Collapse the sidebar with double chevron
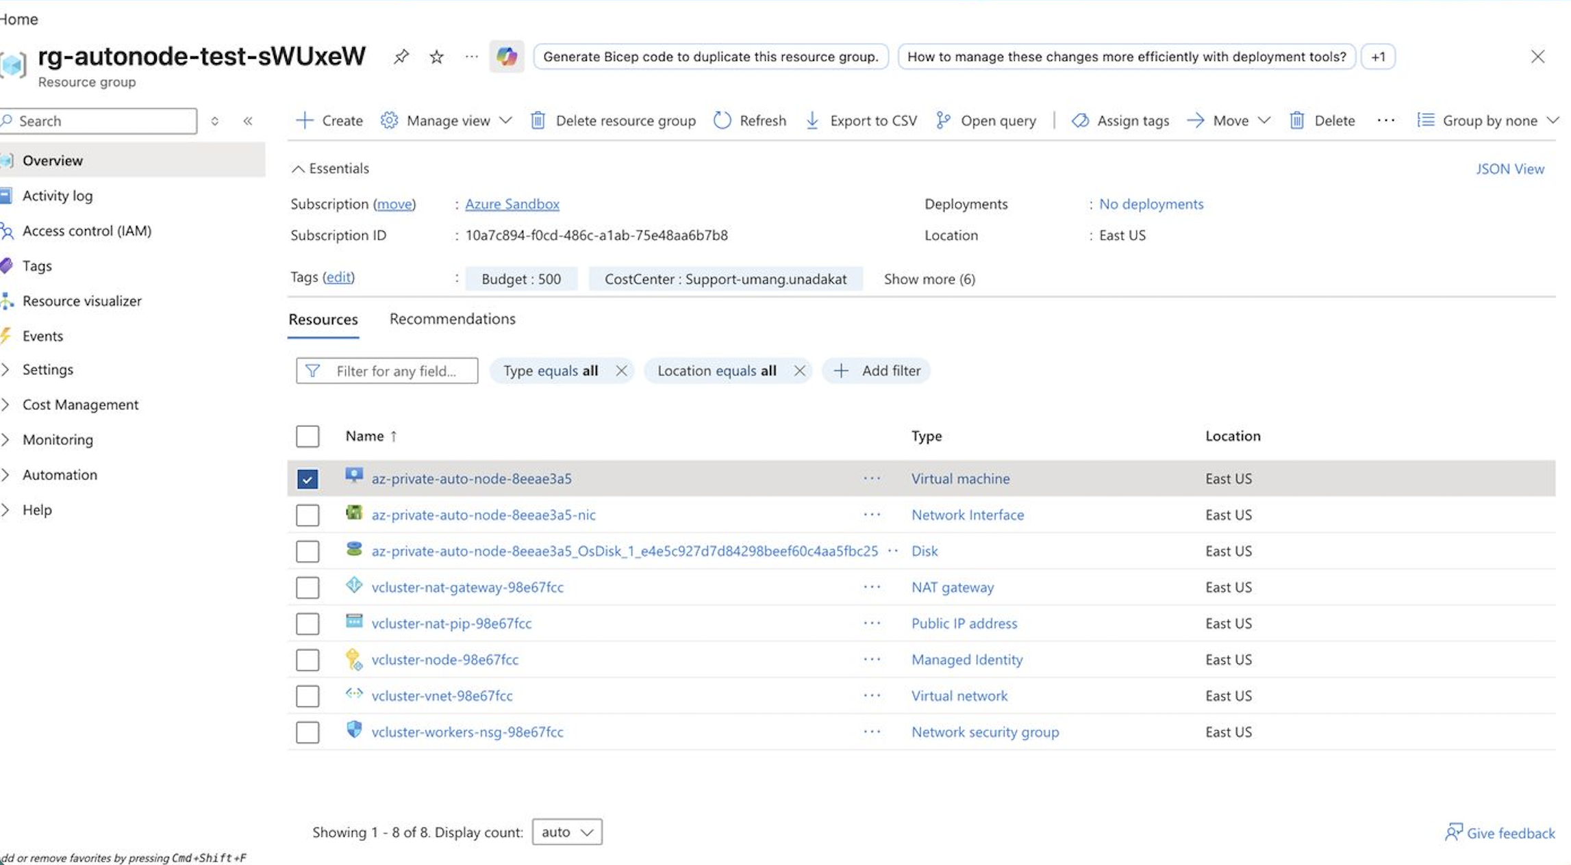 (x=248, y=121)
